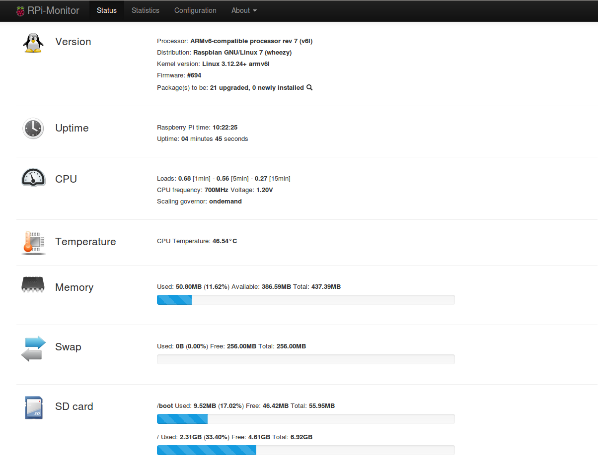Click the root partition usage bar
The image size is (598, 470).
coord(306,450)
